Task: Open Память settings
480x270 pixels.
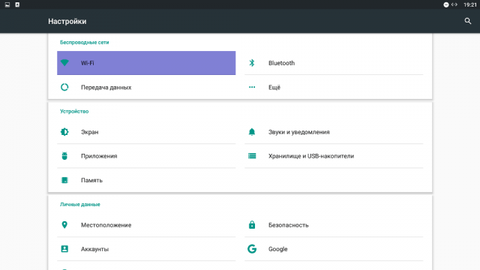Action: click(146, 180)
